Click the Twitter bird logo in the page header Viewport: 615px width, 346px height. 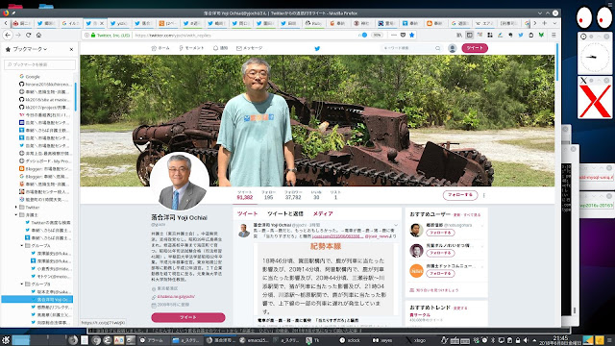click(x=317, y=49)
